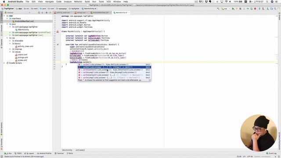Toggle the Favorites side panel
281x158 pixels.
[x=1, y=144]
